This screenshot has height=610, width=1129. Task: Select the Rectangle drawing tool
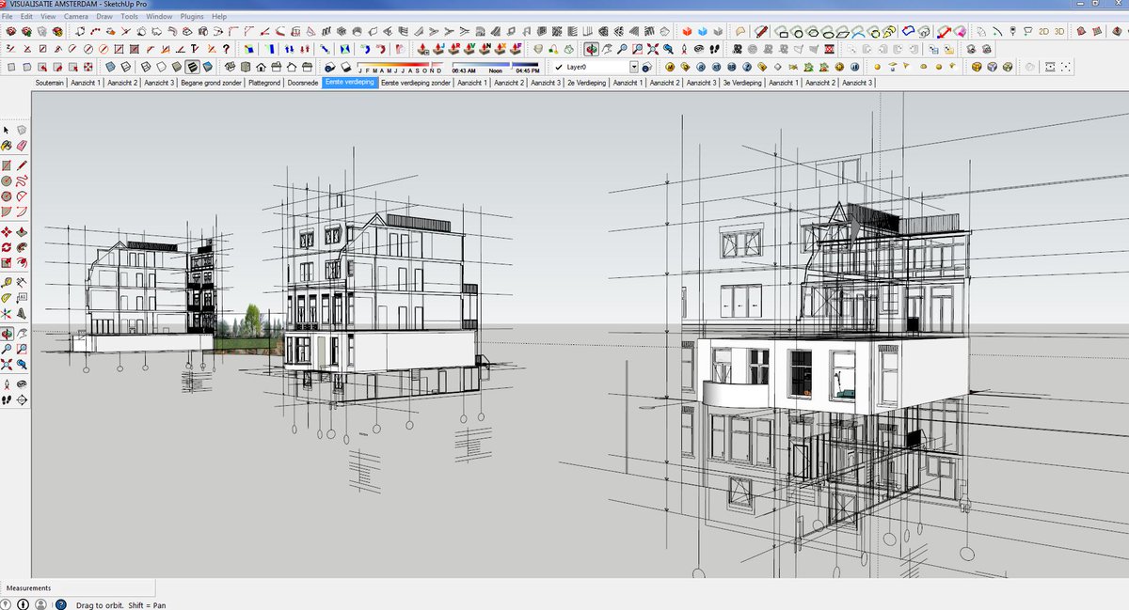(7, 164)
